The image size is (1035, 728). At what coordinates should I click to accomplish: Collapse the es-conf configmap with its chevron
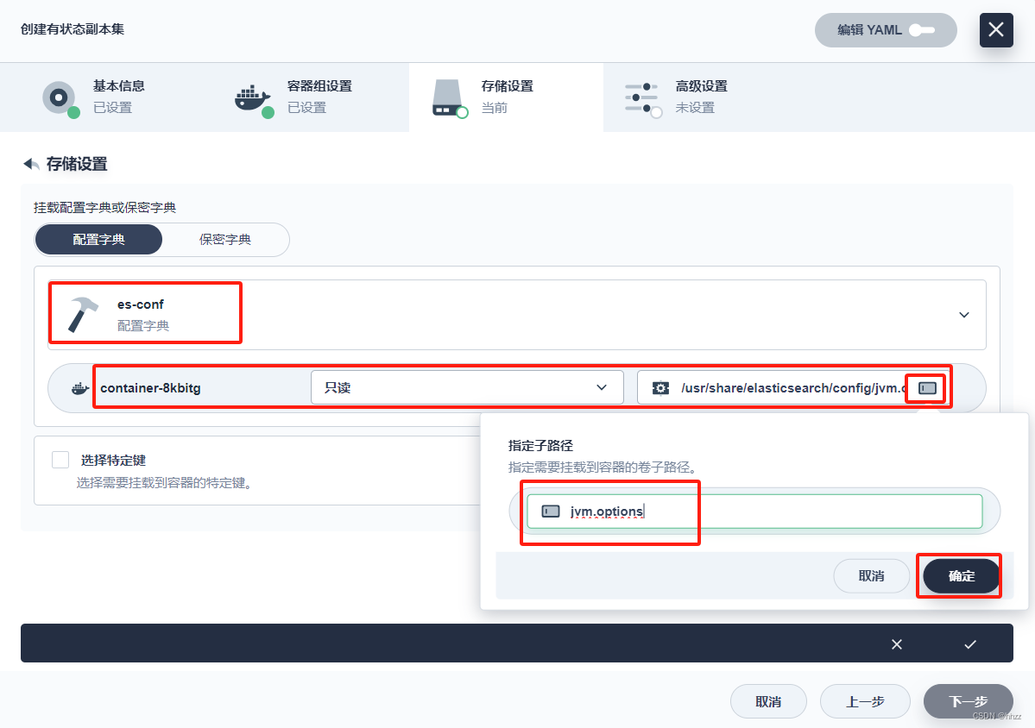pos(963,314)
